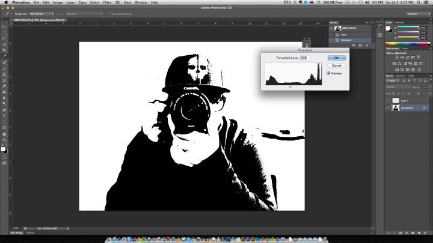The image size is (433, 243).
Task: Toggle Quick Mask mode icon
Action: click(x=4, y=157)
